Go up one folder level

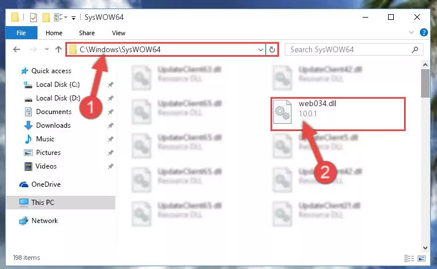(x=59, y=49)
